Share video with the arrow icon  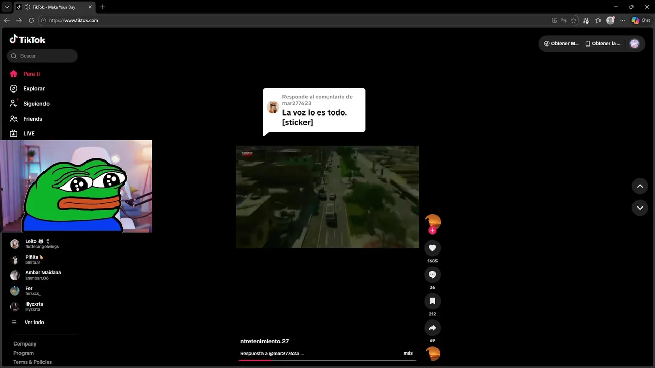pos(432,328)
